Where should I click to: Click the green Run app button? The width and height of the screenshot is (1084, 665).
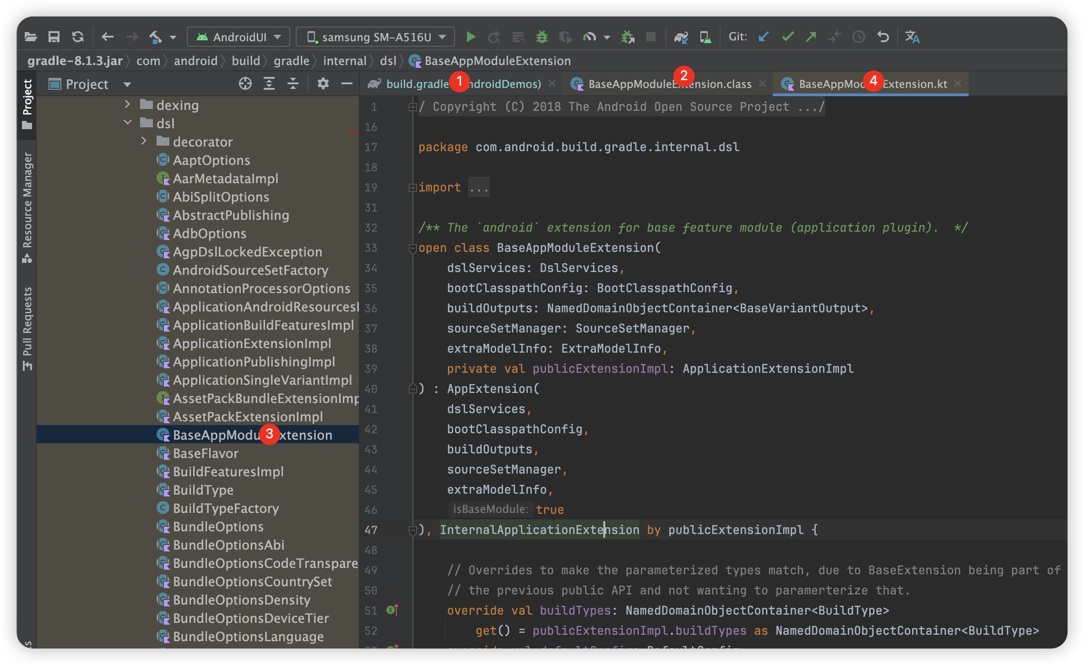pyautogui.click(x=471, y=37)
